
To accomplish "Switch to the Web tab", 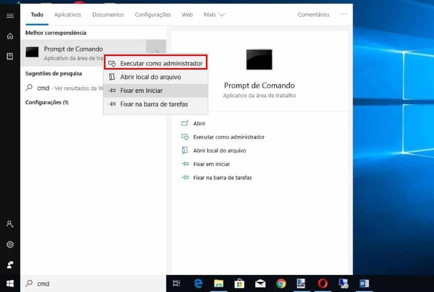I will click(187, 15).
